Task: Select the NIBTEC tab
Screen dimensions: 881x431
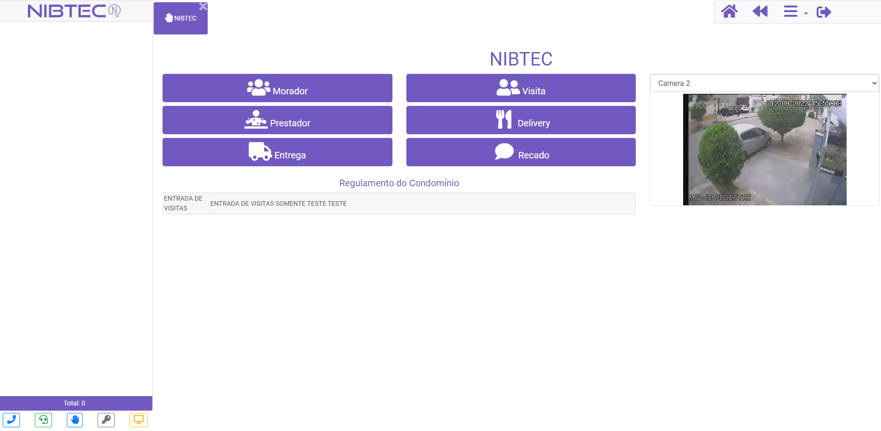Action: 181,18
